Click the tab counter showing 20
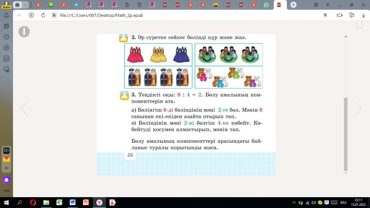The image size is (370, 208). [17, 5]
